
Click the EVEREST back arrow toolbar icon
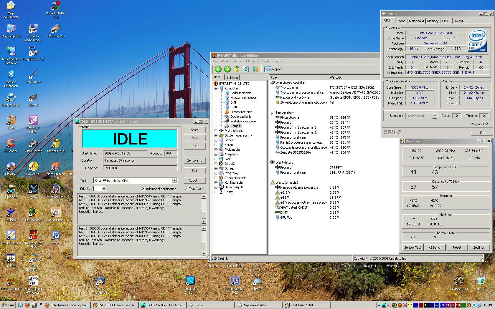(218, 69)
